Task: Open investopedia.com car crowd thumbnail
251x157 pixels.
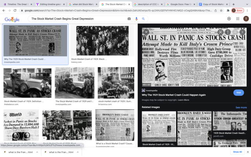Action: 75,83
